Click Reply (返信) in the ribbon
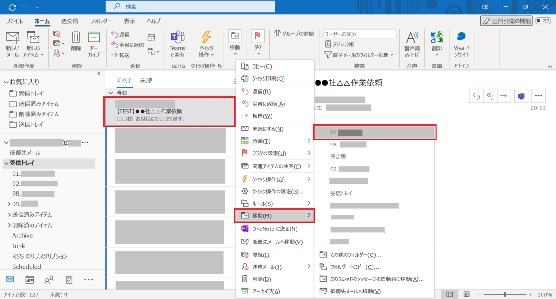 click(x=120, y=34)
